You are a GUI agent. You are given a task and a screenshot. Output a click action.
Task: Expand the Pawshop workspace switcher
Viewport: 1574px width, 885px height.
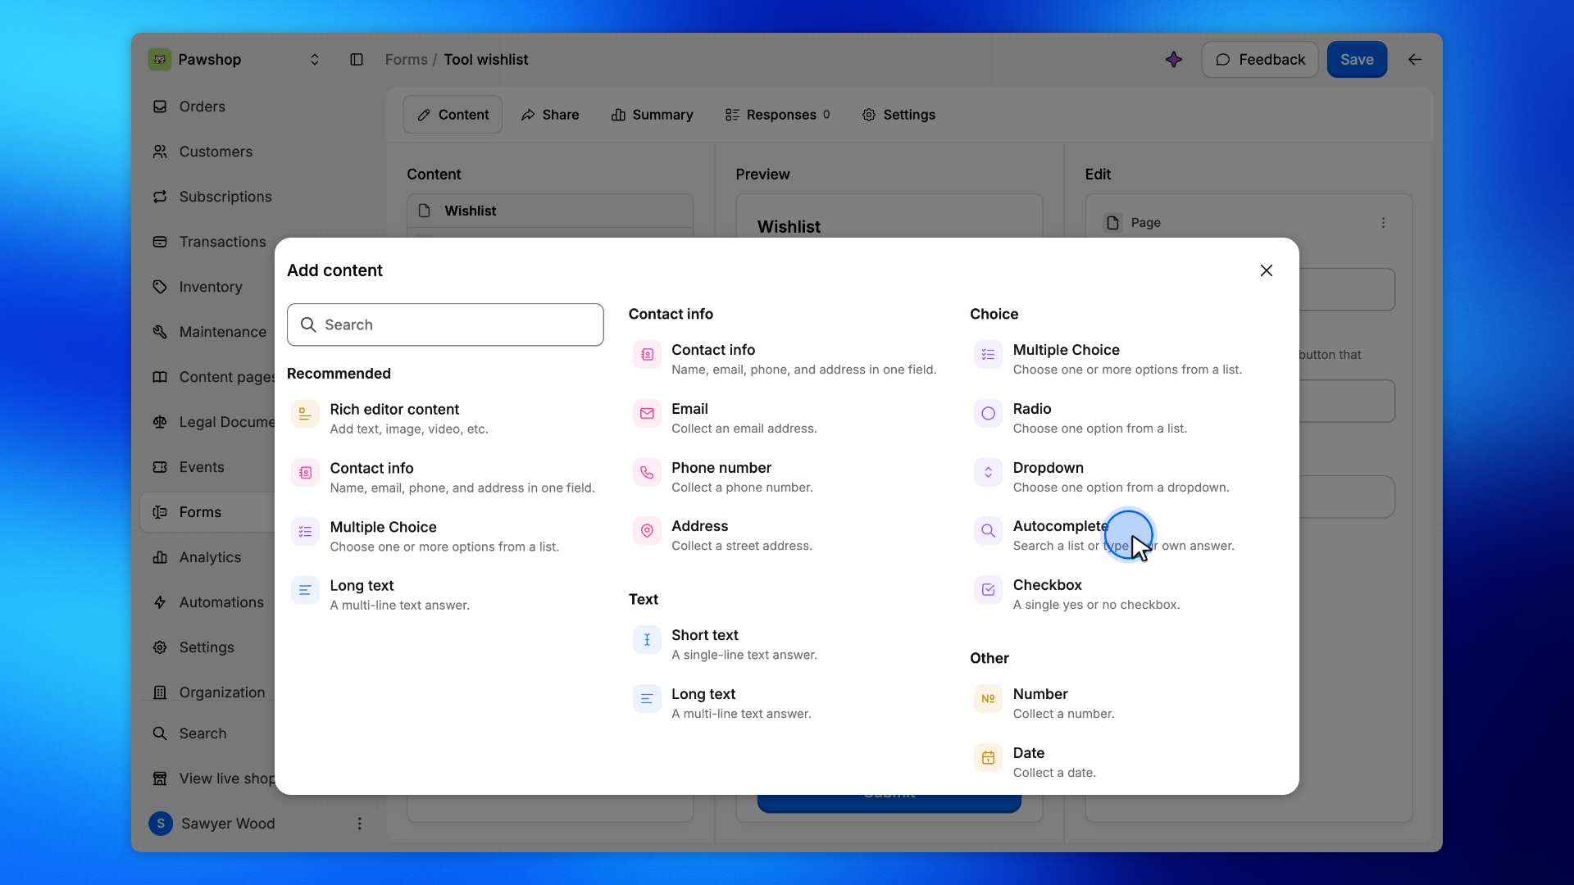click(314, 60)
